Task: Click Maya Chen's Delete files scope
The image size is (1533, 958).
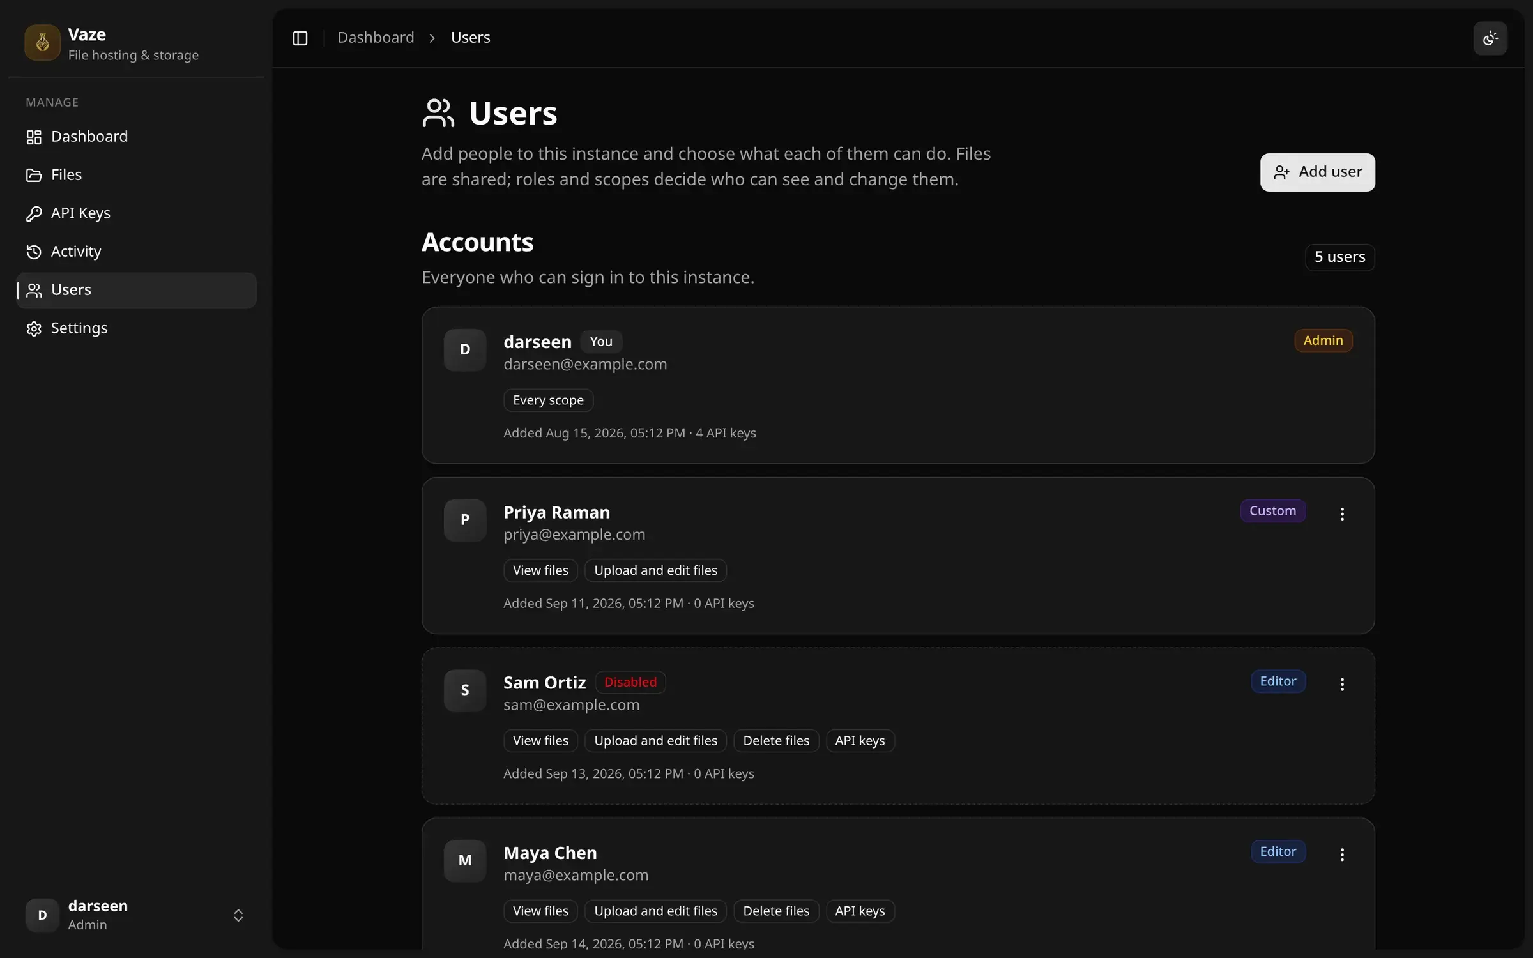Action: point(776,911)
